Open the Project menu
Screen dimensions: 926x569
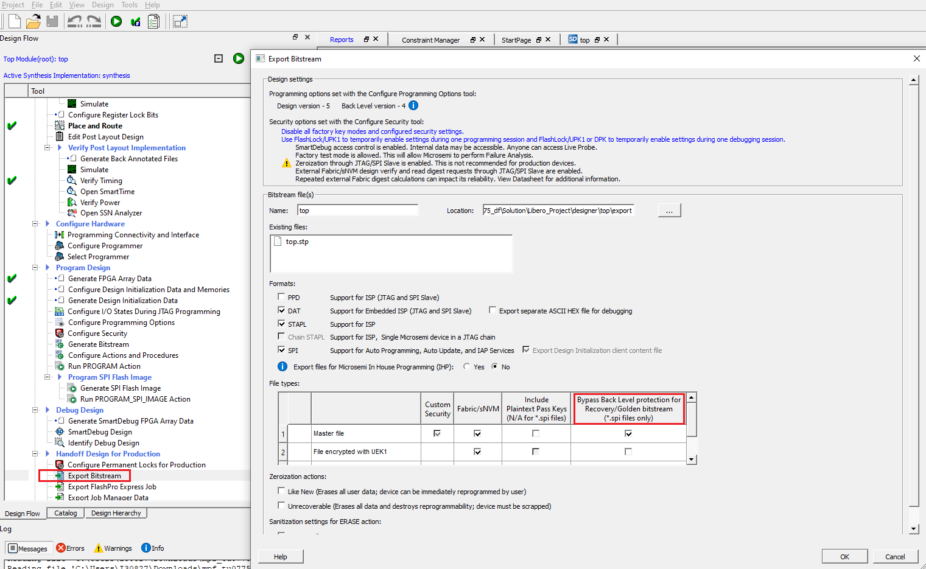click(x=13, y=5)
